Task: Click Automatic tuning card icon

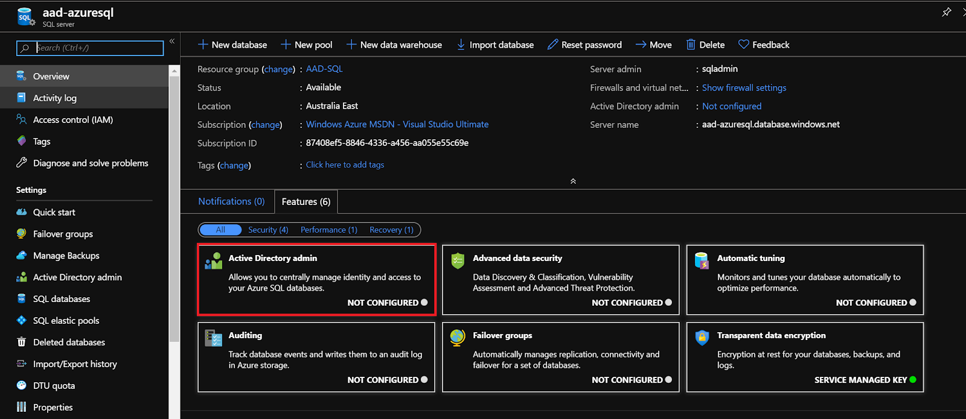Action: (x=702, y=260)
